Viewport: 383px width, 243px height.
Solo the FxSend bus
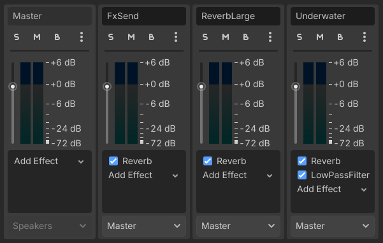coord(111,37)
